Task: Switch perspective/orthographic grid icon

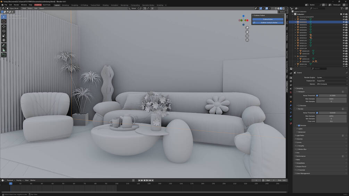Action: tap(247, 40)
